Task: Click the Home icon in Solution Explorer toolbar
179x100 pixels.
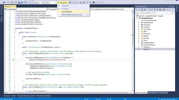Action: pyautogui.click(x=142, y=10)
